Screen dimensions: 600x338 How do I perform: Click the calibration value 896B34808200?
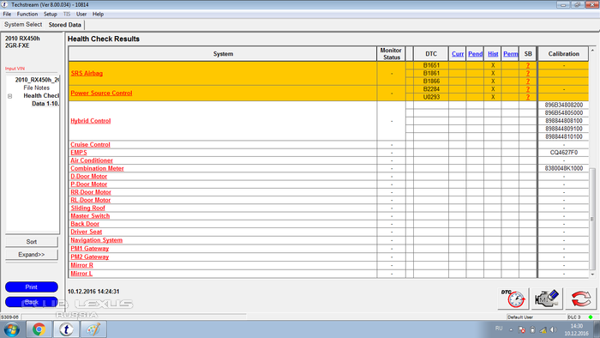[x=564, y=105]
